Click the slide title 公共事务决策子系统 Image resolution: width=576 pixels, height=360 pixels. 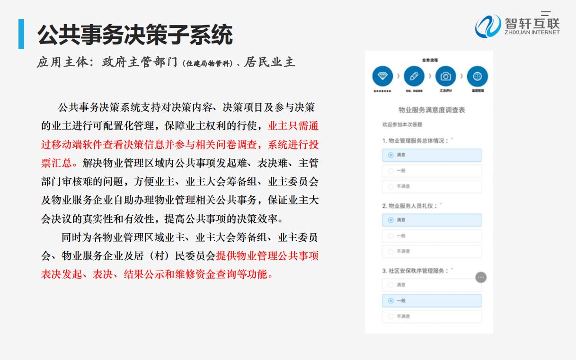coord(135,35)
